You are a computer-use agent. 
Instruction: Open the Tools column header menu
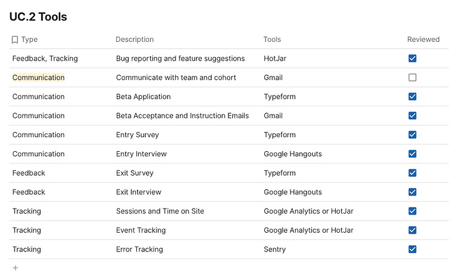point(272,40)
